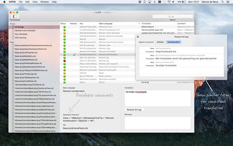Open the Window menu
This screenshot has height=146, width=233.
point(45,2)
